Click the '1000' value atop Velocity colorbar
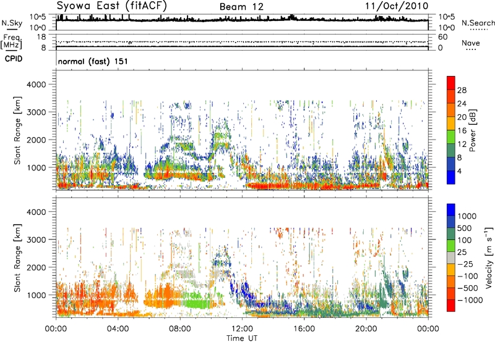495x342 pixels. click(467, 216)
